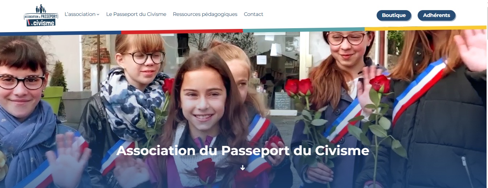Click the yellow segment of the color stripe
The height and width of the screenshot is (188, 488).
click(x=426, y=28)
